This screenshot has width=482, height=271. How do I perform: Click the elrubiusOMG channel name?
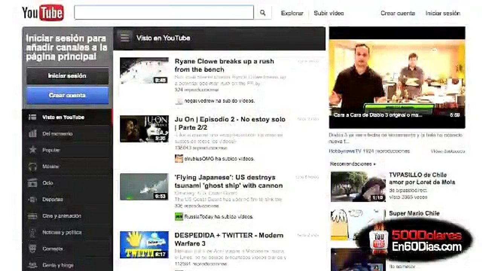(x=199, y=159)
